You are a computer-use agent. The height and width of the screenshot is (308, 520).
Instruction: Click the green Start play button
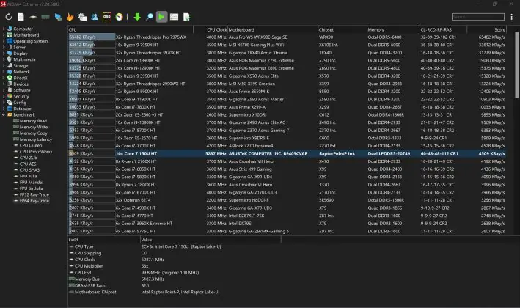point(161,17)
